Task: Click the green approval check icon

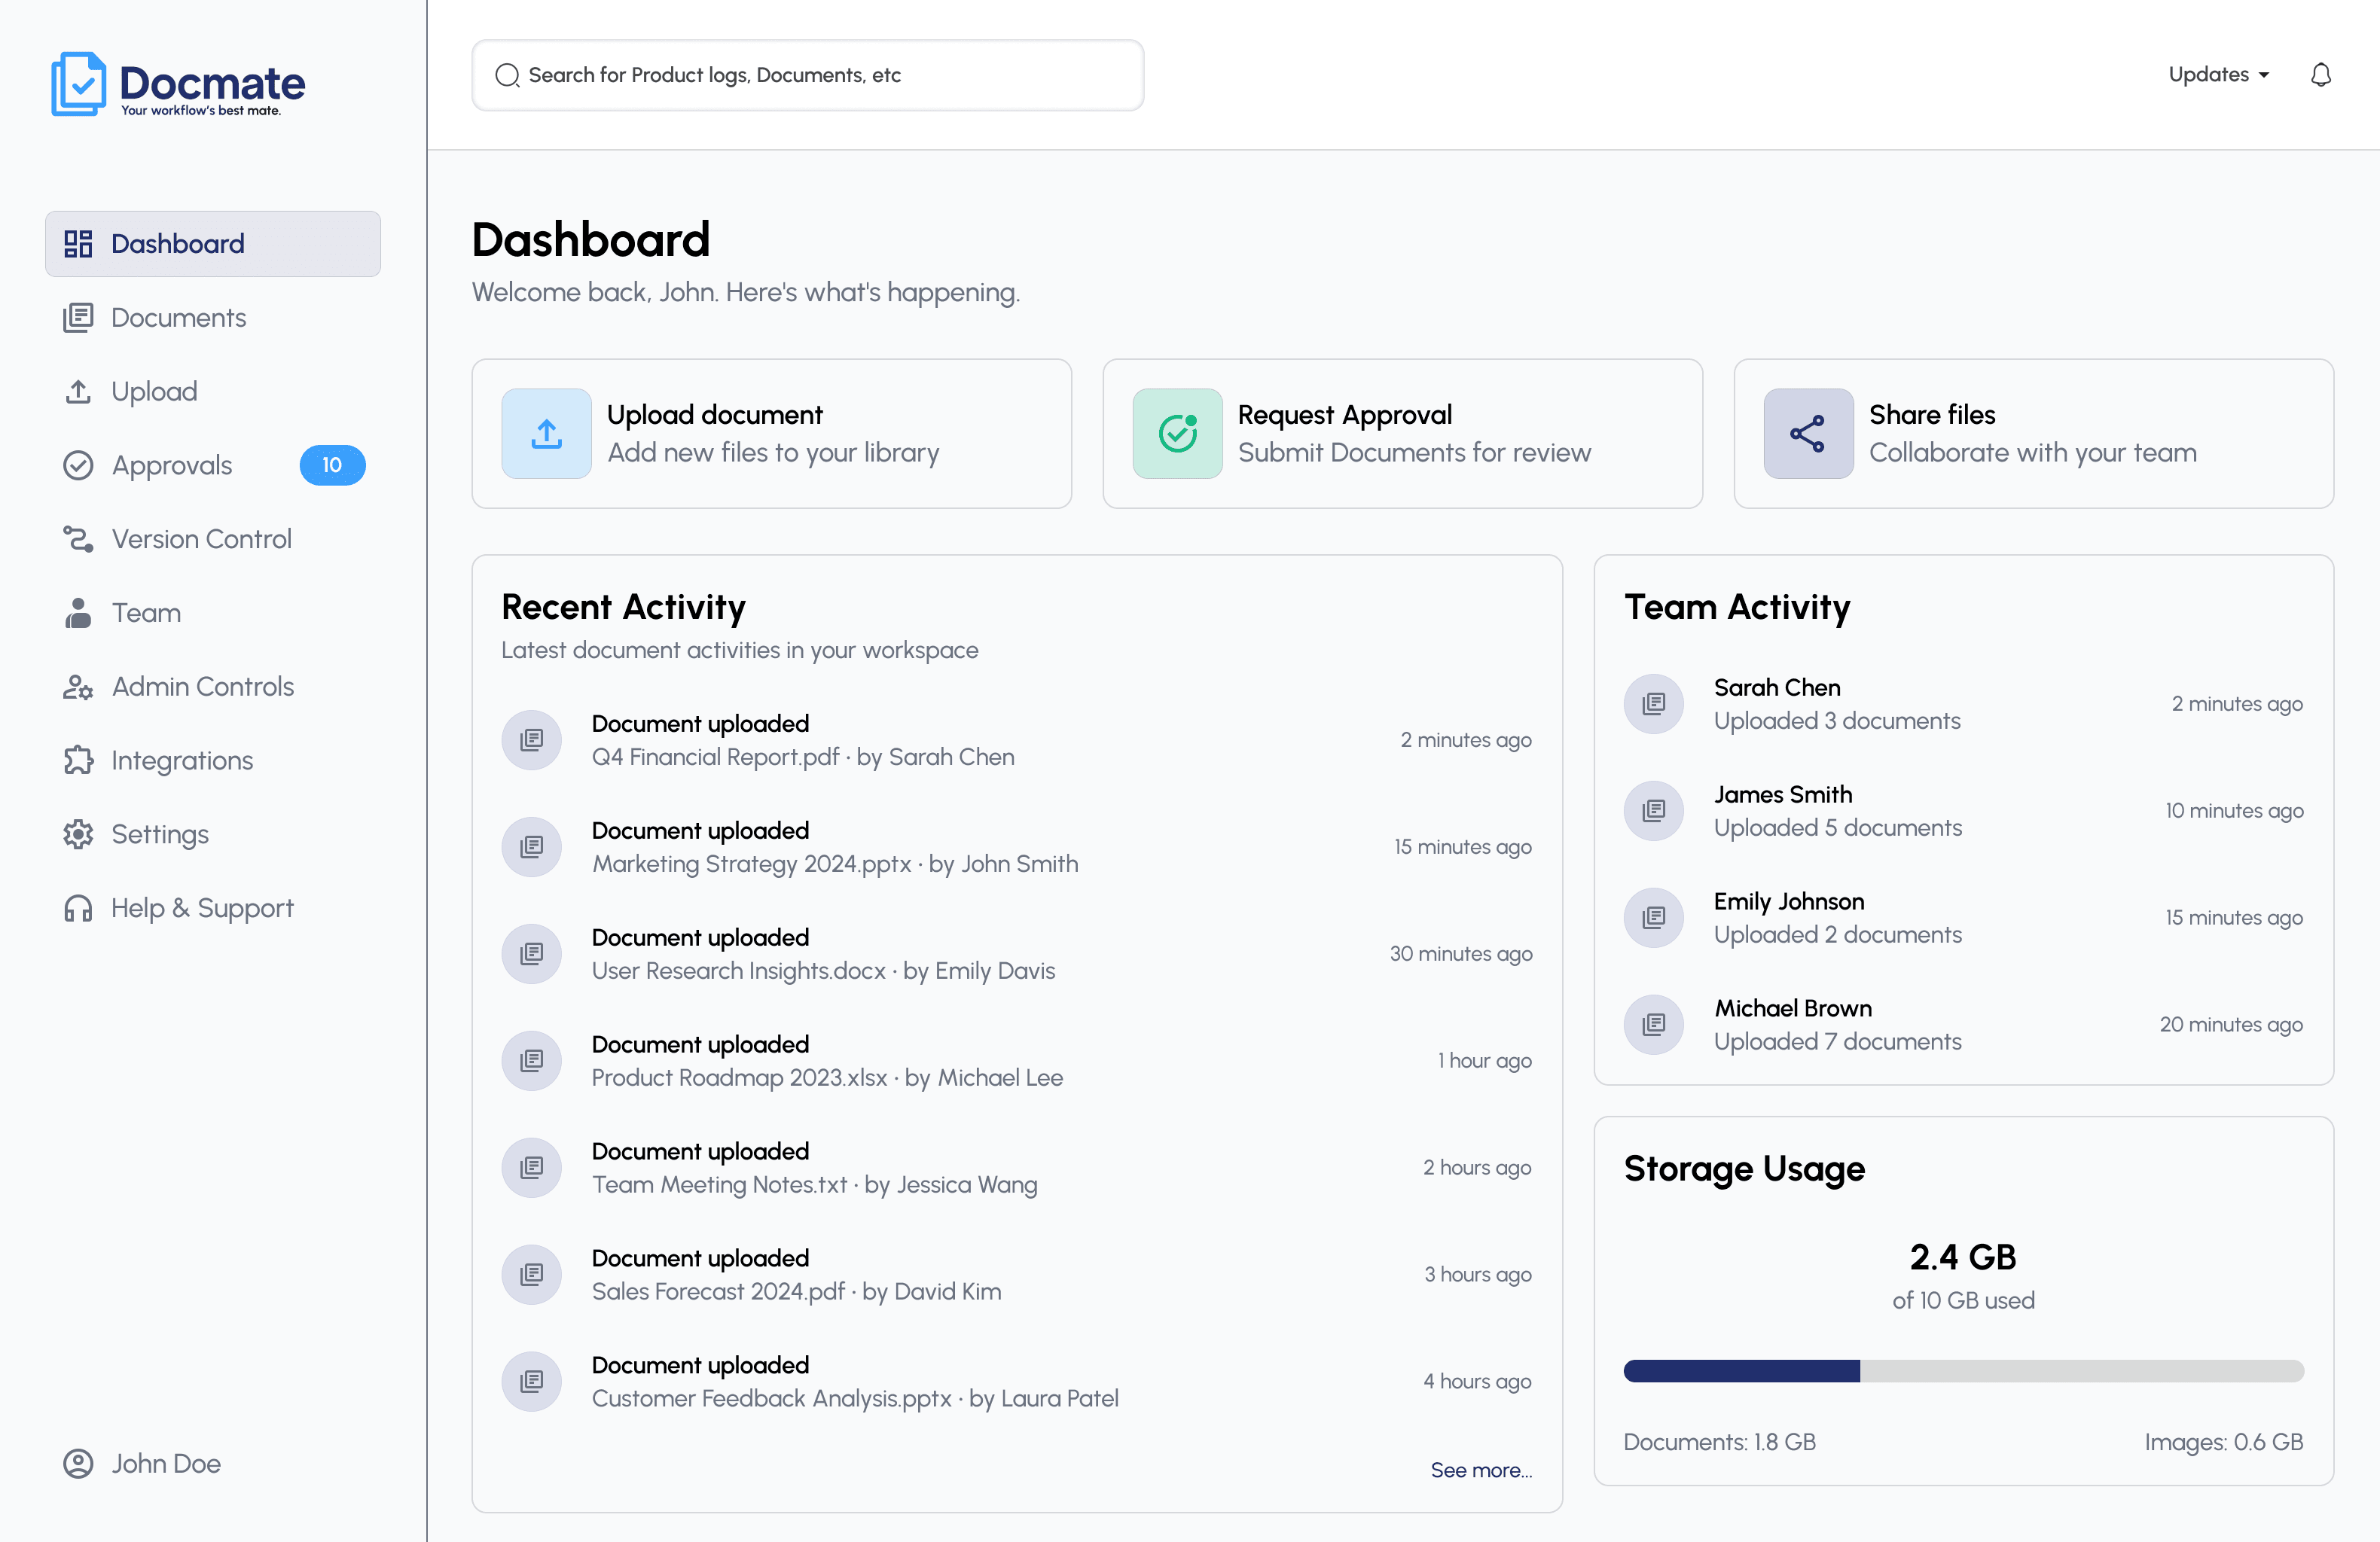Action: pyautogui.click(x=1178, y=434)
